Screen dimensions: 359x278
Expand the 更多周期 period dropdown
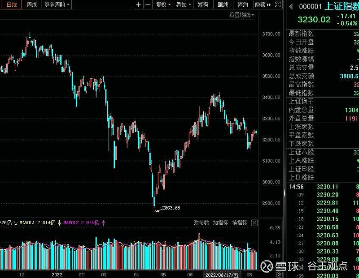coord(57,4)
